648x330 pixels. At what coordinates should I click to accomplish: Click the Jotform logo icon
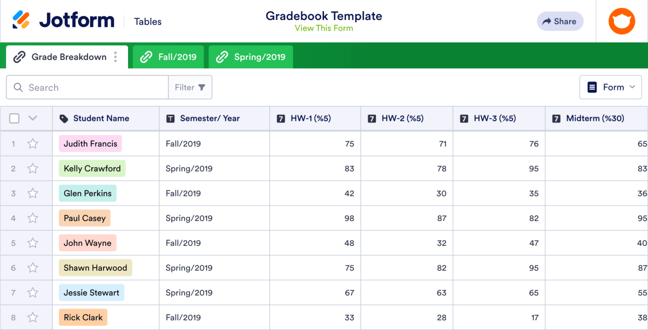pyautogui.click(x=23, y=20)
